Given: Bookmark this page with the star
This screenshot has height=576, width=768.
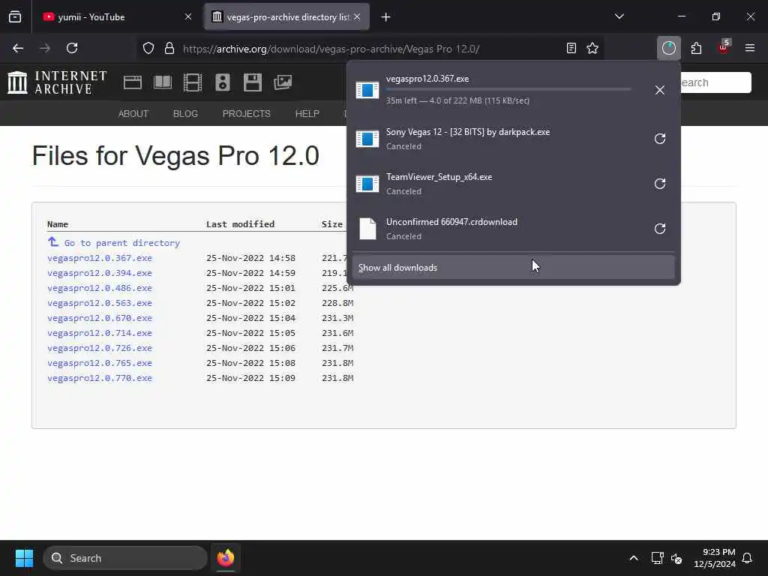Looking at the screenshot, I should [x=592, y=48].
